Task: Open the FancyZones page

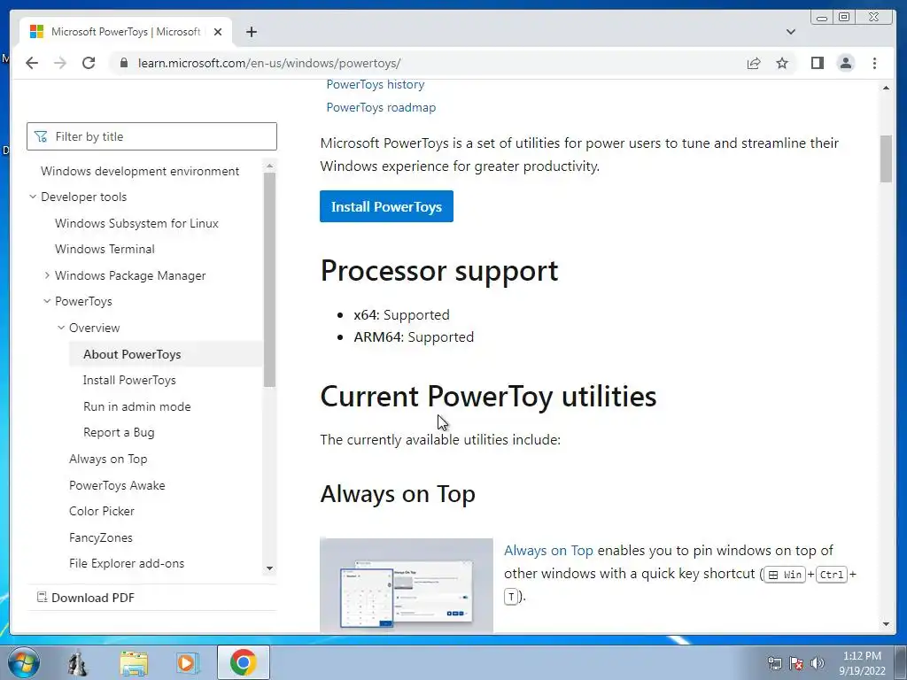Action: [101, 537]
